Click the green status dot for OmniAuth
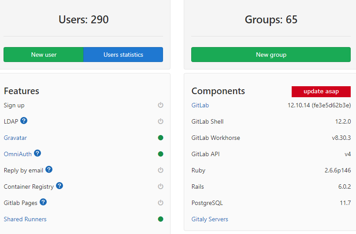Screen dimensions: 356x234 (160, 154)
